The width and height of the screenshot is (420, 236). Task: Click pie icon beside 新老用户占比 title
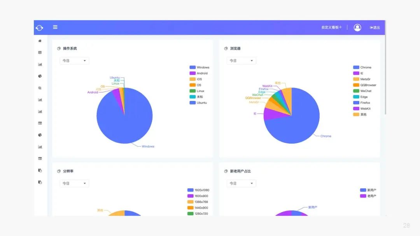[226, 171]
